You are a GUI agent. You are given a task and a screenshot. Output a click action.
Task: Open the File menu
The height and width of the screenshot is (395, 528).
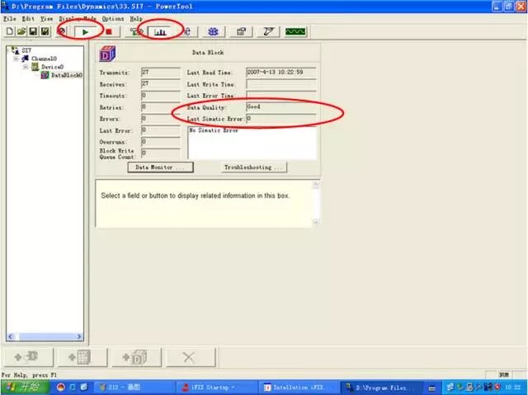tap(9, 18)
